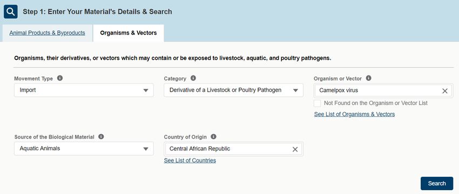Open See List of Countries link
Screen dimensions: 459x194
190,161
